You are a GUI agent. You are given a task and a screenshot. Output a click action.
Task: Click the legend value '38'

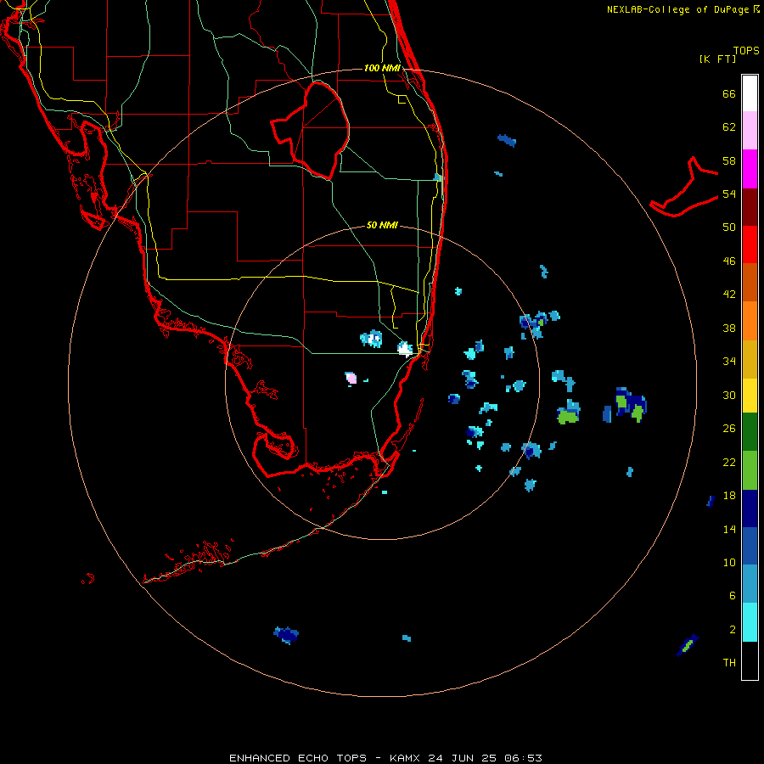point(729,329)
